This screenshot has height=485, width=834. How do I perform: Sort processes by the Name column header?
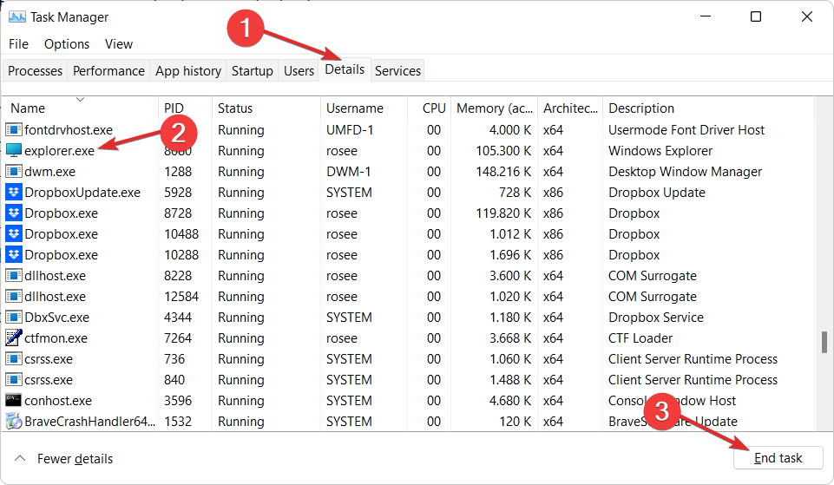(28, 108)
